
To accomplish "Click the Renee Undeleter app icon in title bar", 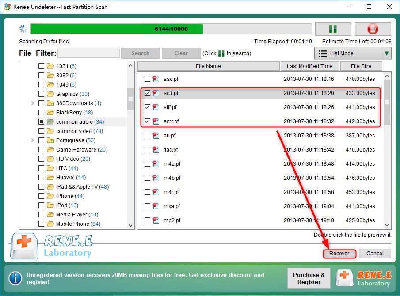I will point(8,7).
